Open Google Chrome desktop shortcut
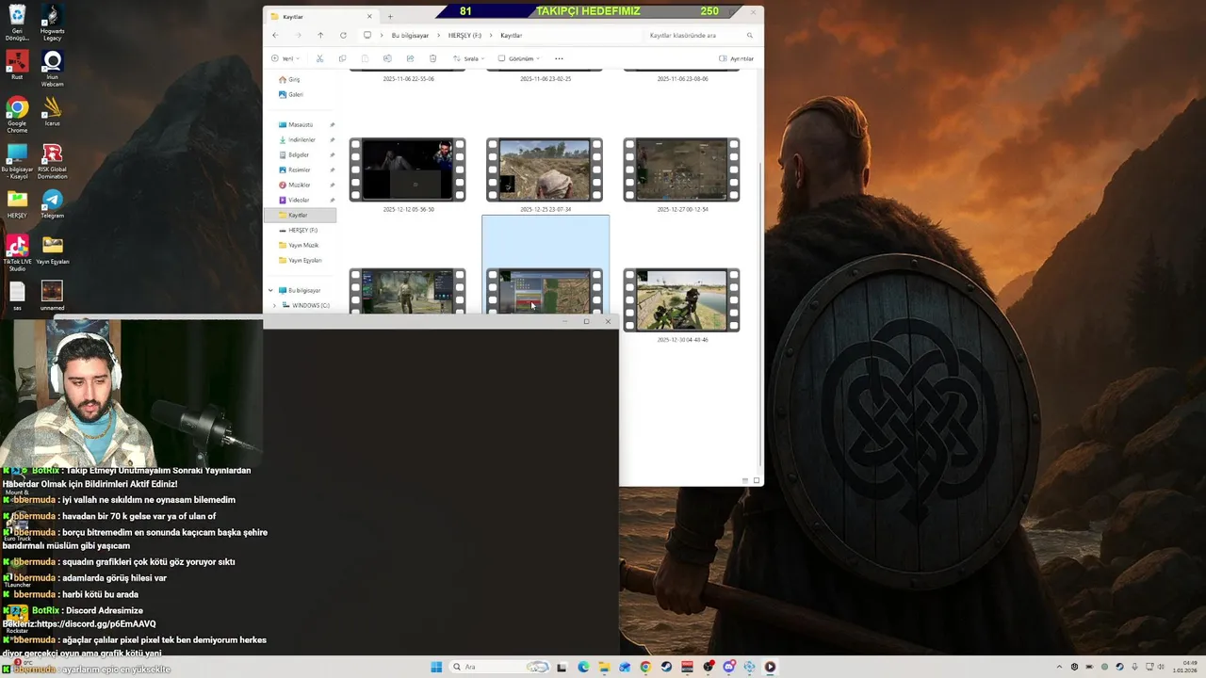 pos(17,115)
